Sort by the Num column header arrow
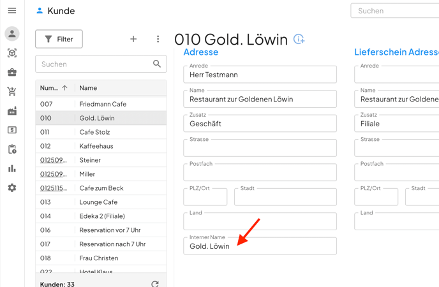This screenshot has width=439, height=287. [x=64, y=88]
